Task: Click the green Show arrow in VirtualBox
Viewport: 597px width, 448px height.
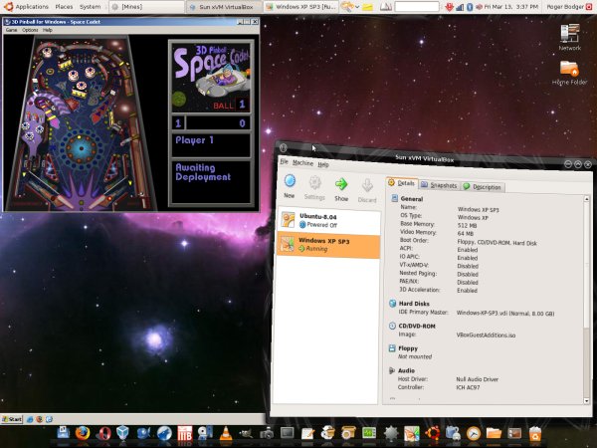Action: pos(341,184)
